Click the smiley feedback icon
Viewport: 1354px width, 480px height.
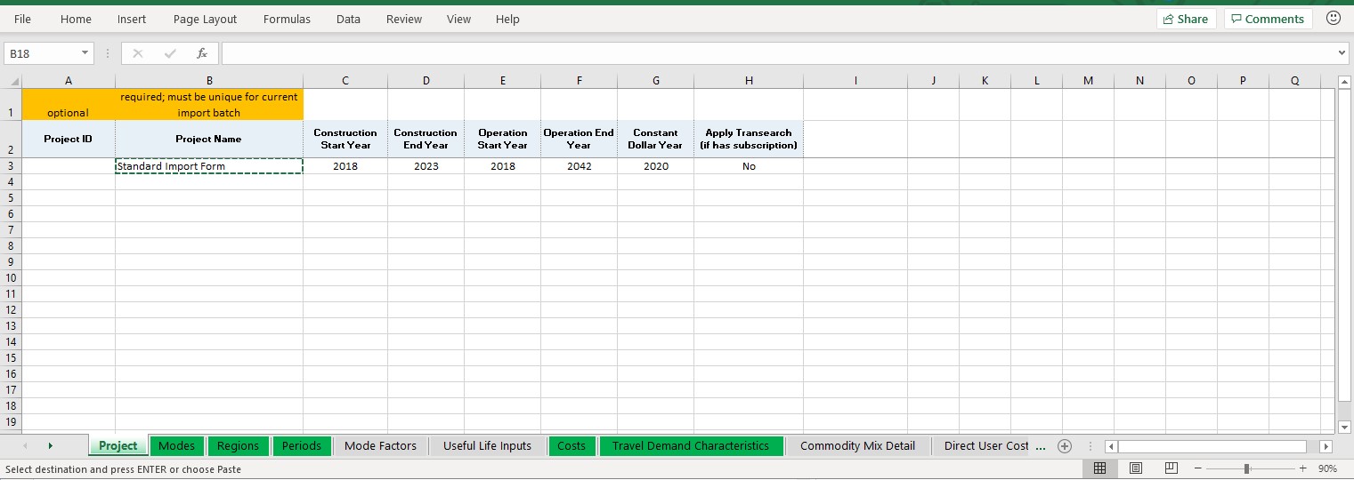point(1333,19)
